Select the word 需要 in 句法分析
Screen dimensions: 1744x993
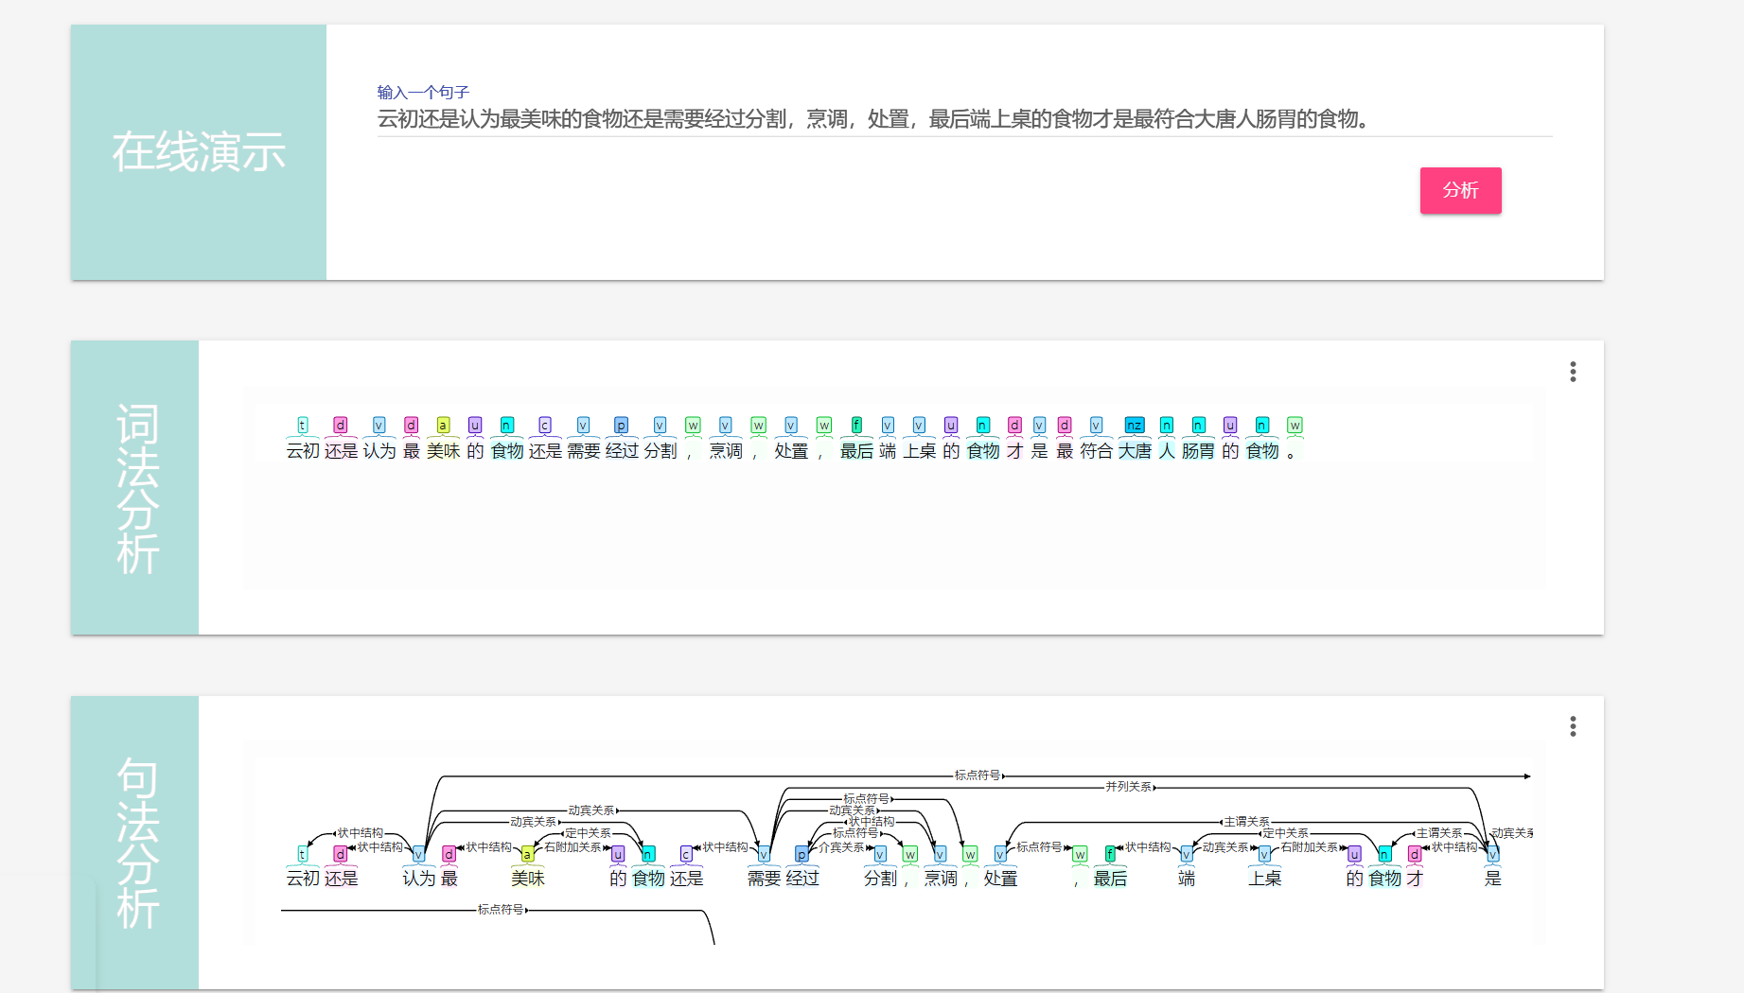point(764,879)
